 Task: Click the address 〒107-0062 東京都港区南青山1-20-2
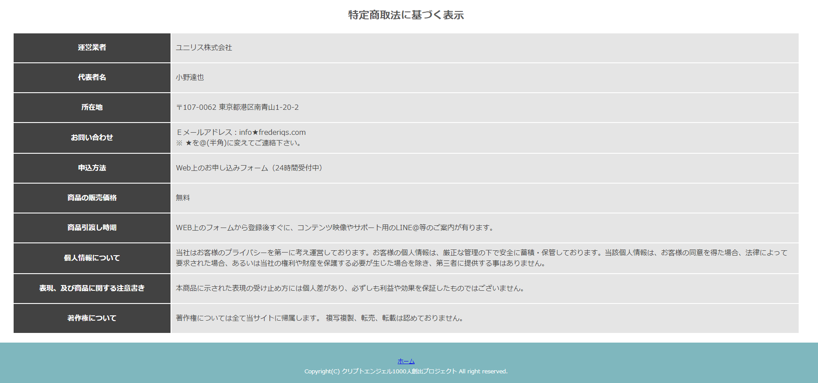(237, 107)
